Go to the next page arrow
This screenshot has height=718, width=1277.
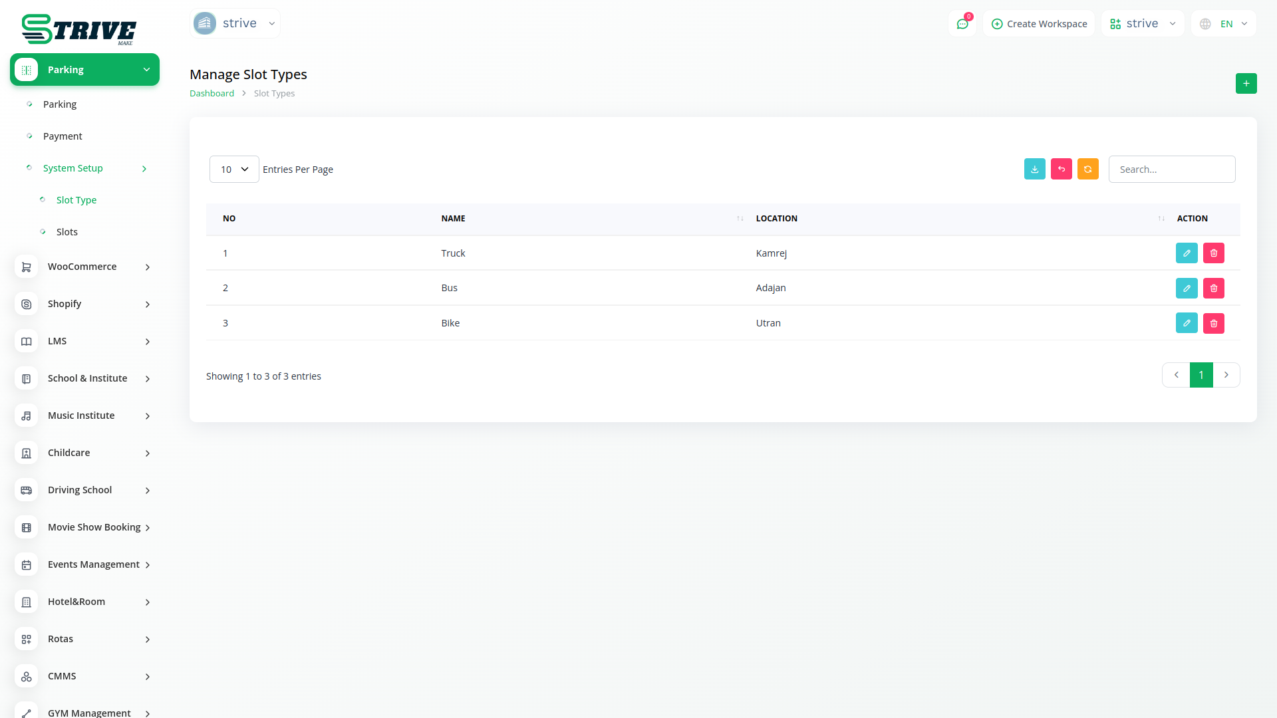pyautogui.click(x=1226, y=375)
